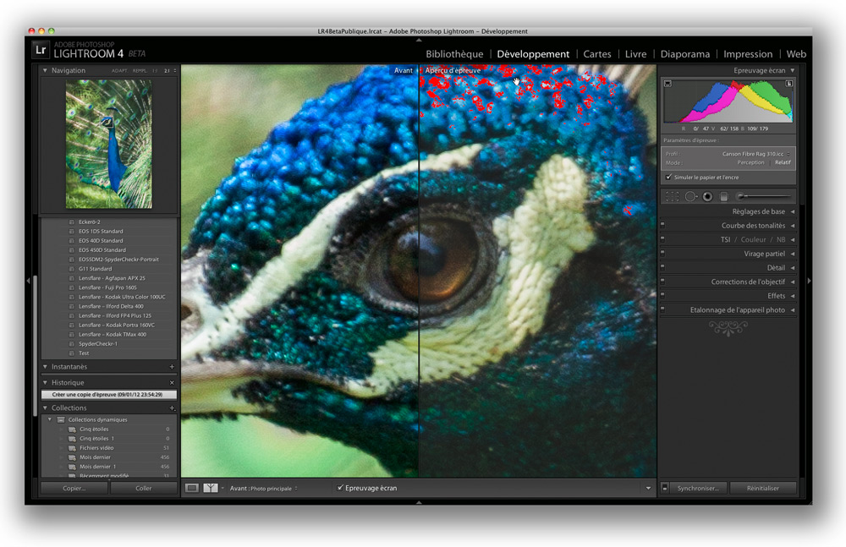Clear history with the Historique X

pos(172,382)
